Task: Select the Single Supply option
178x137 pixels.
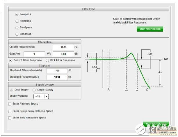Action: pyautogui.click(x=32, y=90)
